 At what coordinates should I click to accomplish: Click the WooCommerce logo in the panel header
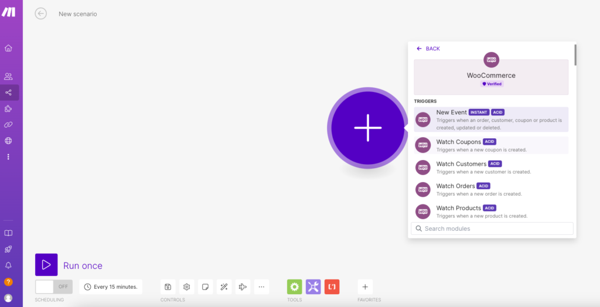pyautogui.click(x=492, y=60)
